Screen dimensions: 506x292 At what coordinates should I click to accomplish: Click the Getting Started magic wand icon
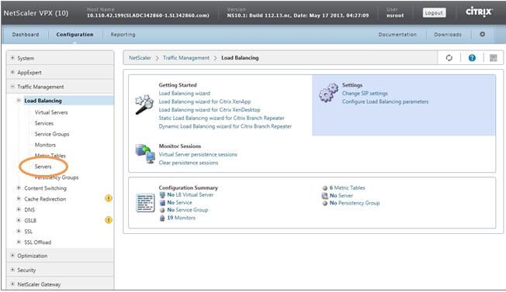144,105
